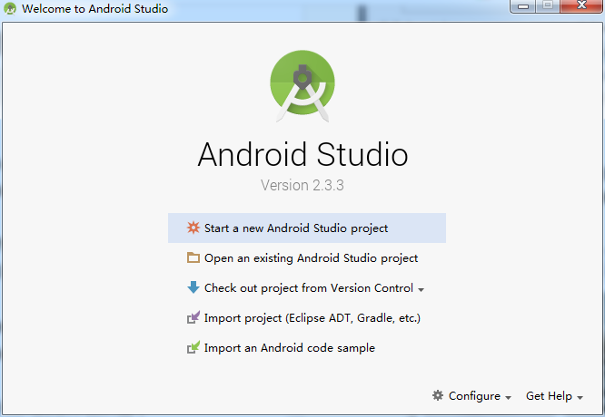
Task: Start a new Android Studio project
Action: pos(307,228)
